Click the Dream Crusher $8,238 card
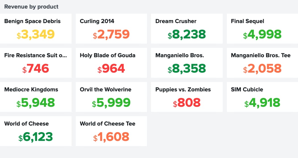The width and height of the screenshot is (298, 158). tap(187, 28)
